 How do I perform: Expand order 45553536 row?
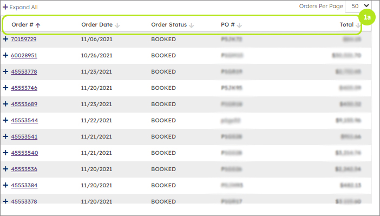(x=5, y=169)
